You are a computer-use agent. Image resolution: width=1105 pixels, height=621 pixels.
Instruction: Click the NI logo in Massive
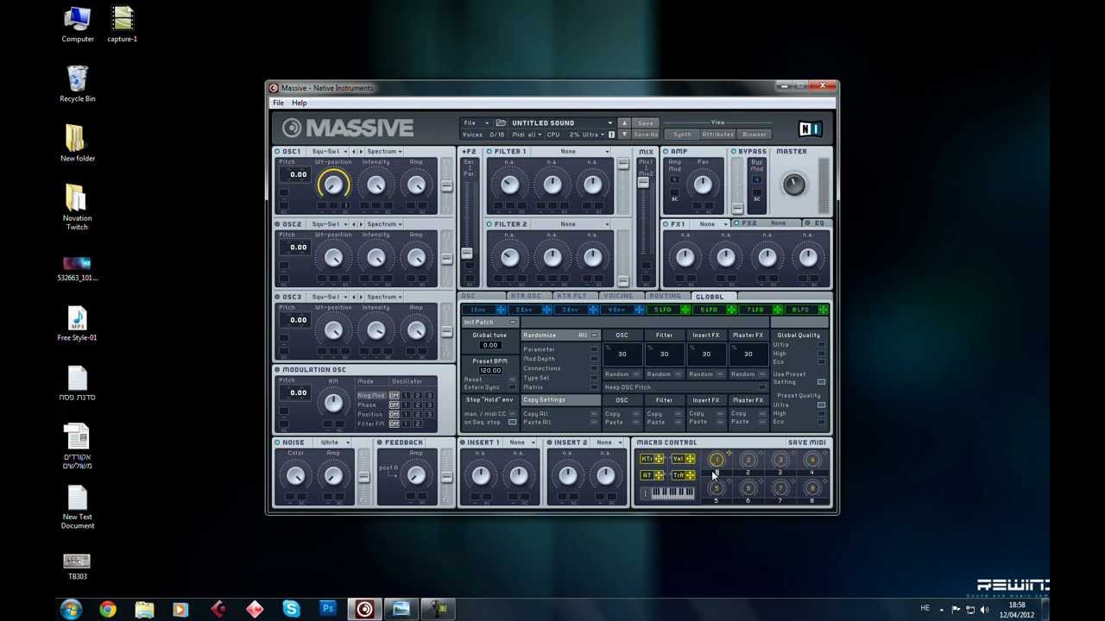(809, 129)
